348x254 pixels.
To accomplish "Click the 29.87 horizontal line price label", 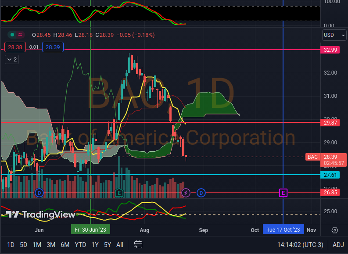I will tap(330, 123).
